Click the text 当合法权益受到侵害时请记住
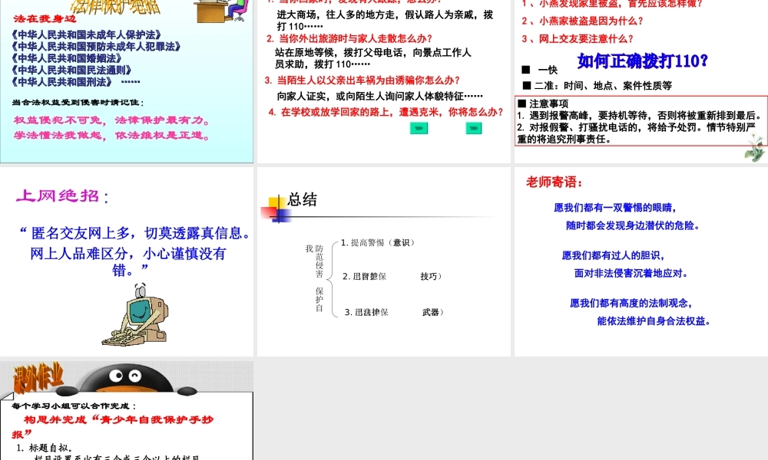Image resolution: width=768 pixels, height=460 pixels. pos(78,102)
